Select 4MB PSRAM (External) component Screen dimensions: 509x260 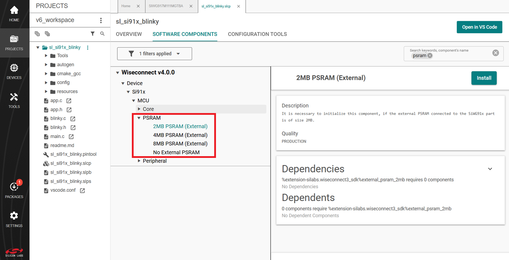pyautogui.click(x=180, y=135)
